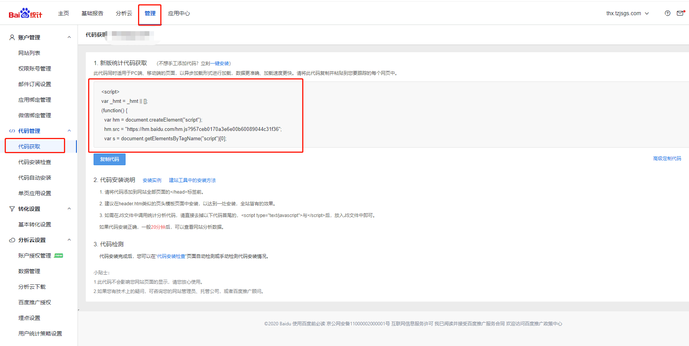This screenshot has height=346, width=689.
Task: Click 我已阅读并接受百度推广服务合同 footer link
Action: coord(469,324)
